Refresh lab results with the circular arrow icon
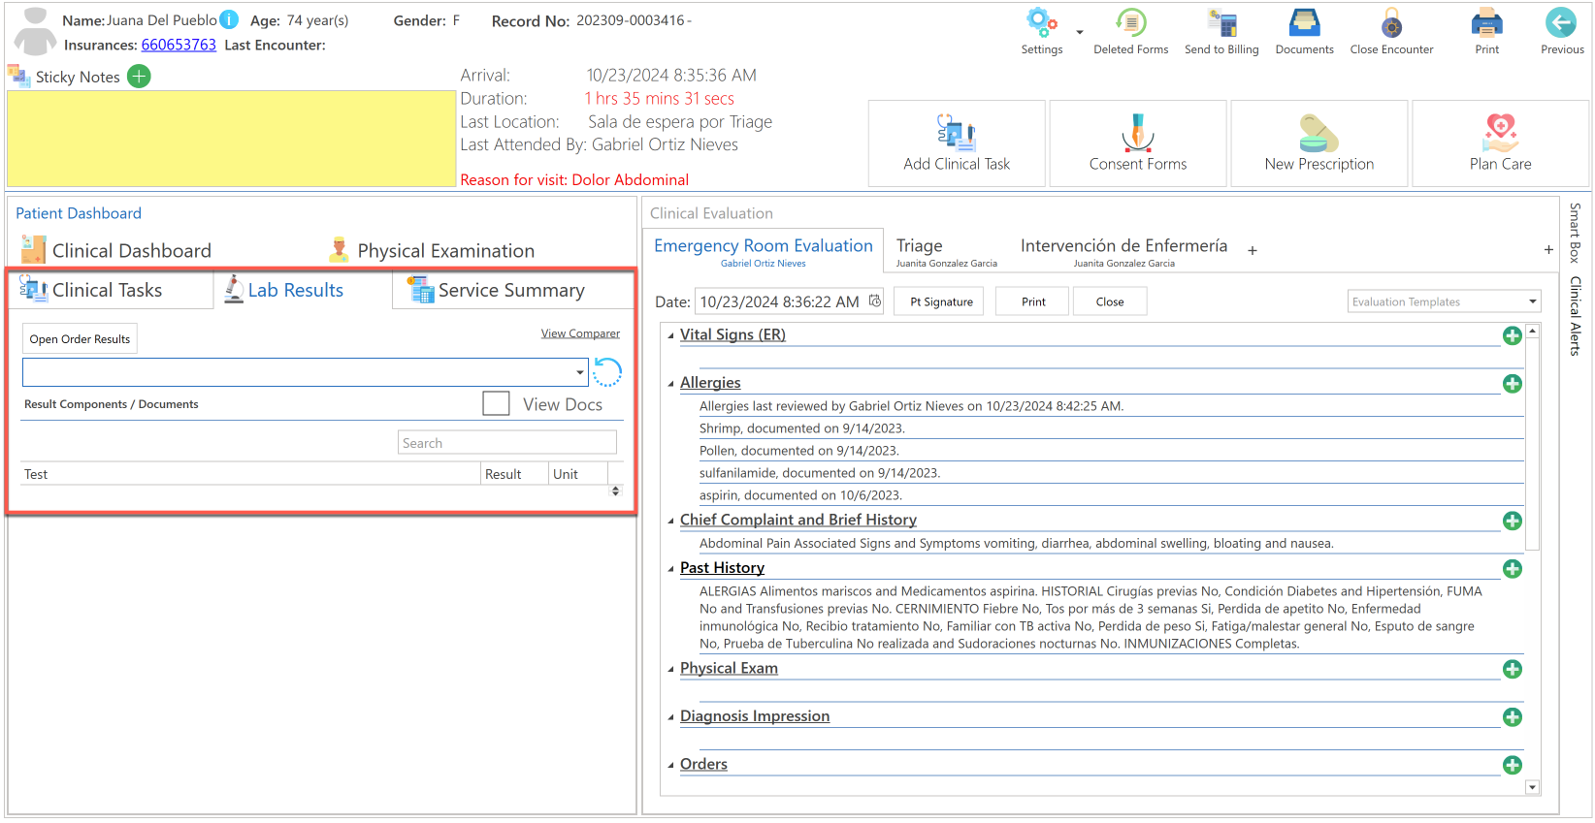Viewport: 1595px width, 823px height. click(x=607, y=372)
